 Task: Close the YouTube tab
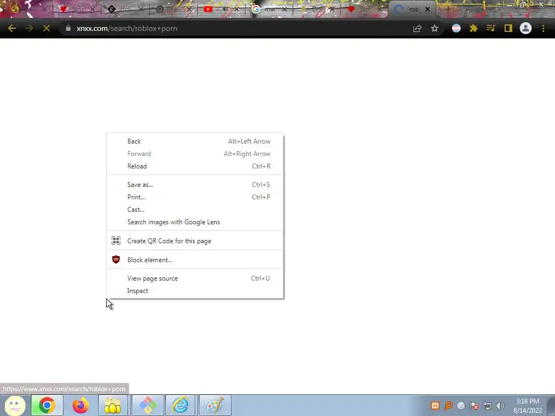tap(237, 9)
